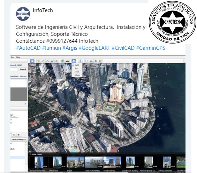Select the Record a Tour tool
Screen dimensions: 197x173
pyautogui.click(x=57, y=61)
